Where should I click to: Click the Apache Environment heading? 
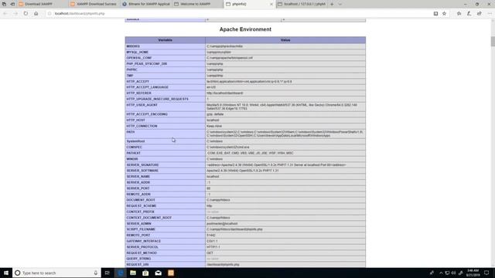point(245,29)
